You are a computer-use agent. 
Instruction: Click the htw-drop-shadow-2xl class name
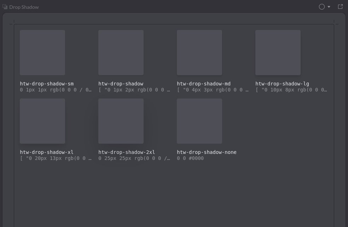(x=127, y=152)
